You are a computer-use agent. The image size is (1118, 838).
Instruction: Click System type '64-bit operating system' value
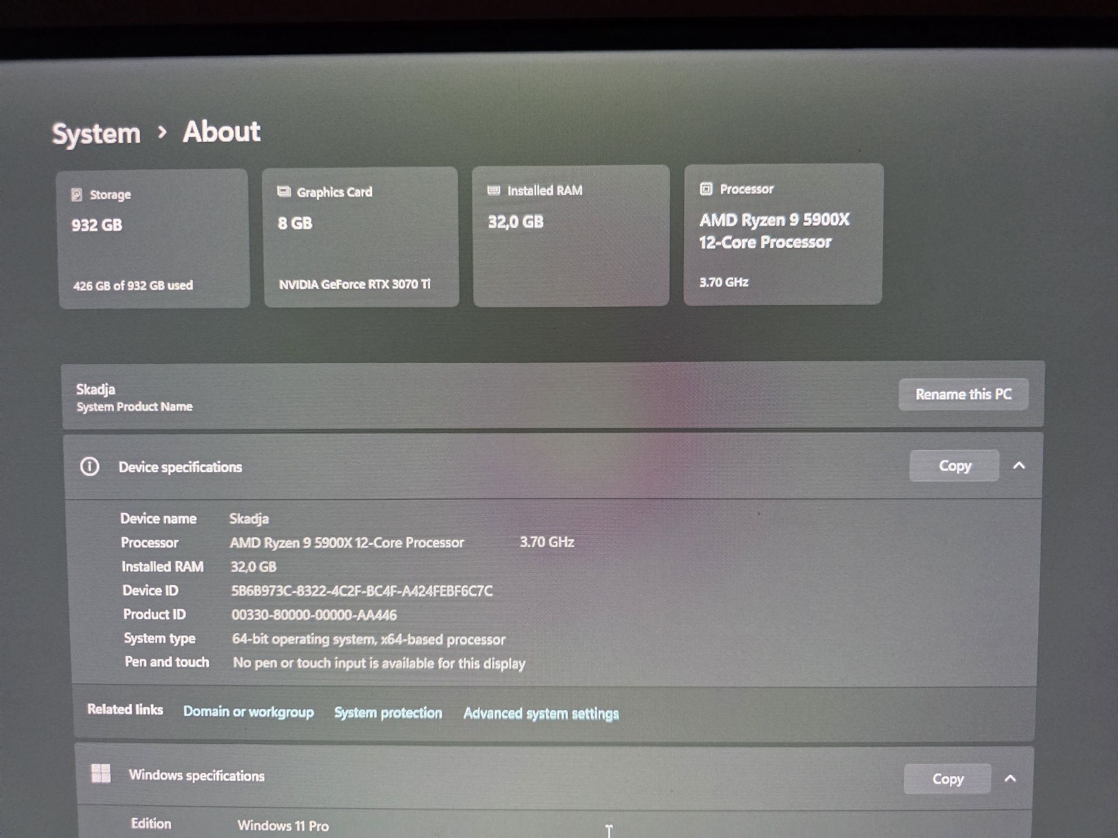368,639
